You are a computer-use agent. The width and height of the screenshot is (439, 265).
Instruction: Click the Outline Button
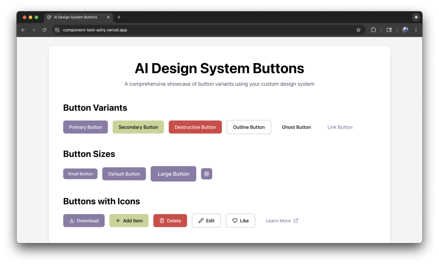pos(249,127)
